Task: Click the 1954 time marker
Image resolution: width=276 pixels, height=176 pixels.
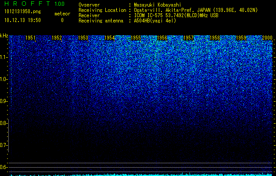Action: click(110, 38)
